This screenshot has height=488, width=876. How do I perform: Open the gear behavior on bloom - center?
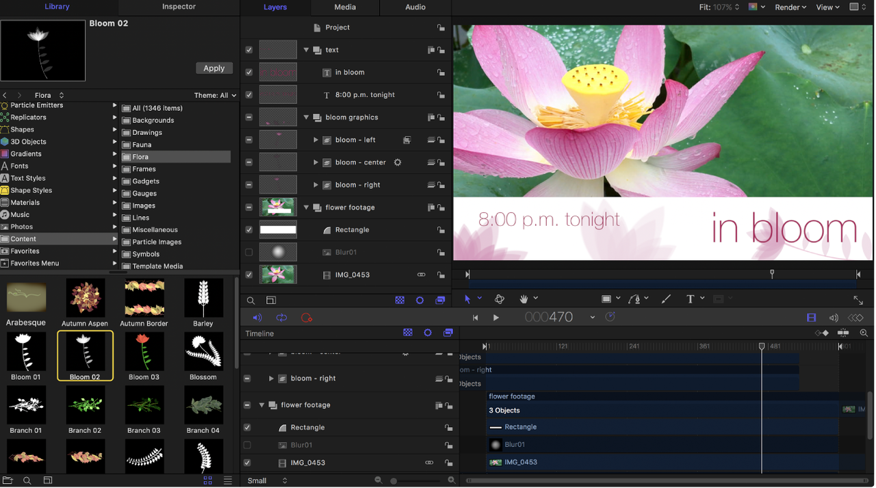coord(398,162)
